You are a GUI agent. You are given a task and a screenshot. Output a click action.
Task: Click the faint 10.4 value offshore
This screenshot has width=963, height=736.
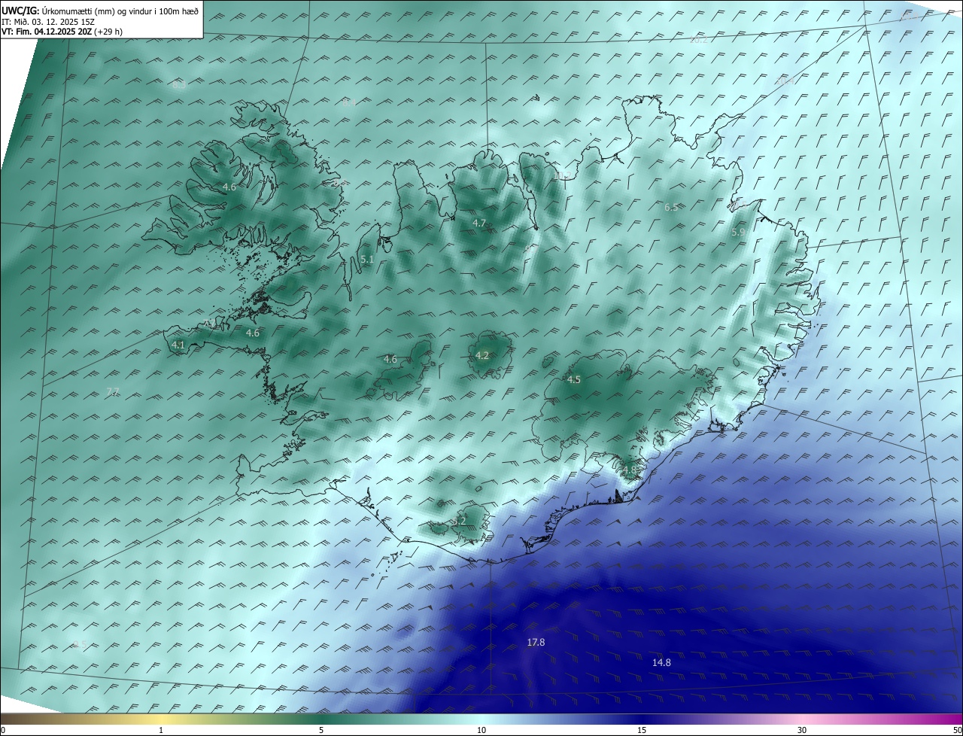click(785, 80)
